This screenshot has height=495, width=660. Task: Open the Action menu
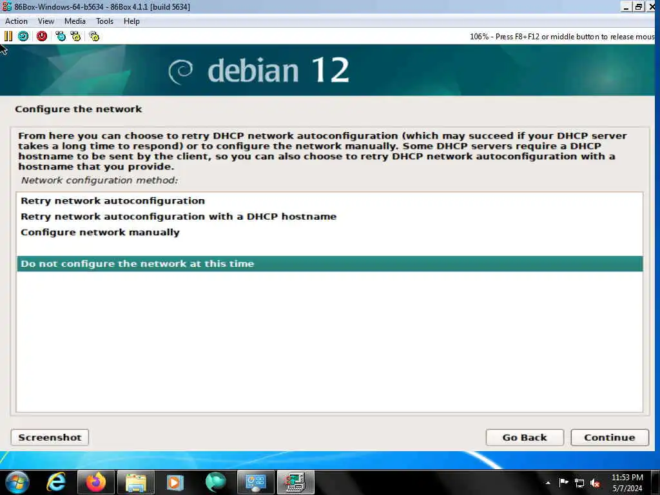[16, 21]
